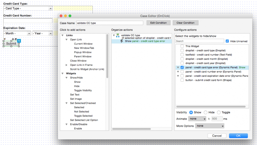Click the Edit Condition button
Viewport: 257px width, 145px height.
coord(159,23)
